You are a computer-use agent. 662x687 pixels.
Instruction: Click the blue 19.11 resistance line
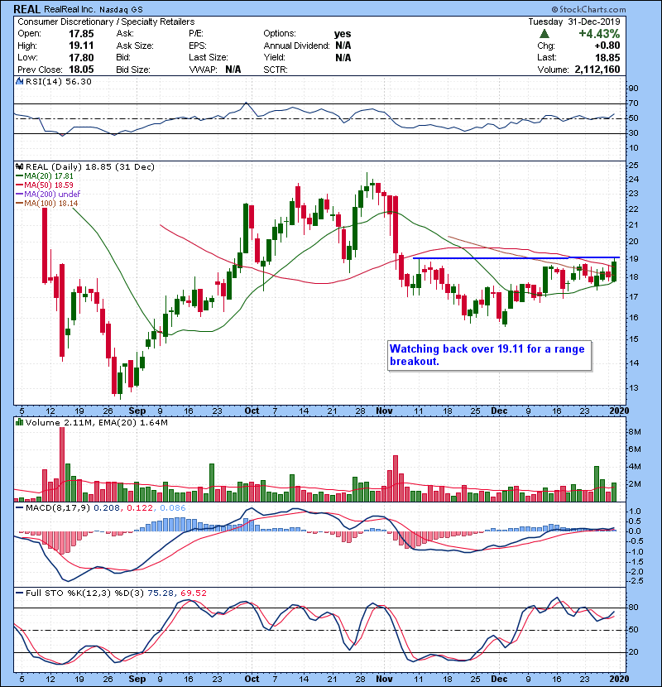tap(517, 257)
